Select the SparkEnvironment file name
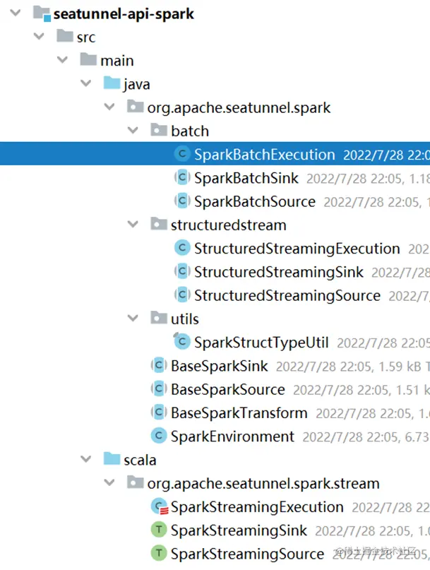This screenshot has height=570, width=430. tap(232, 437)
